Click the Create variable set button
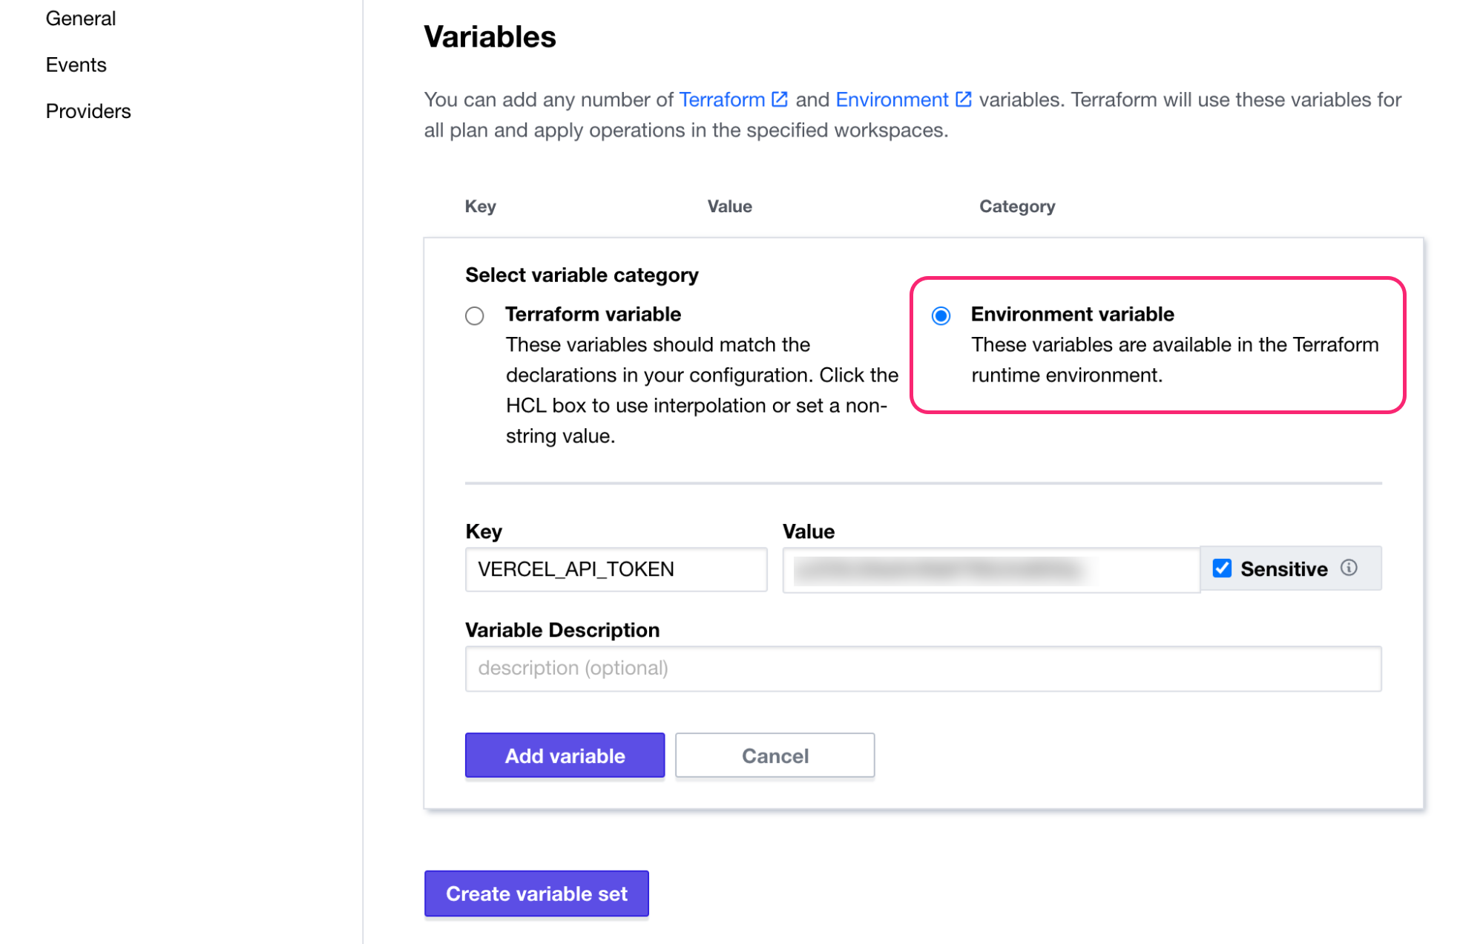 536,893
